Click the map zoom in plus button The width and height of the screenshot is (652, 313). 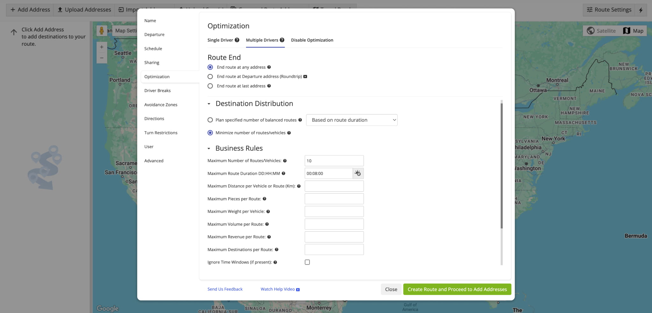click(x=102, y=47)
